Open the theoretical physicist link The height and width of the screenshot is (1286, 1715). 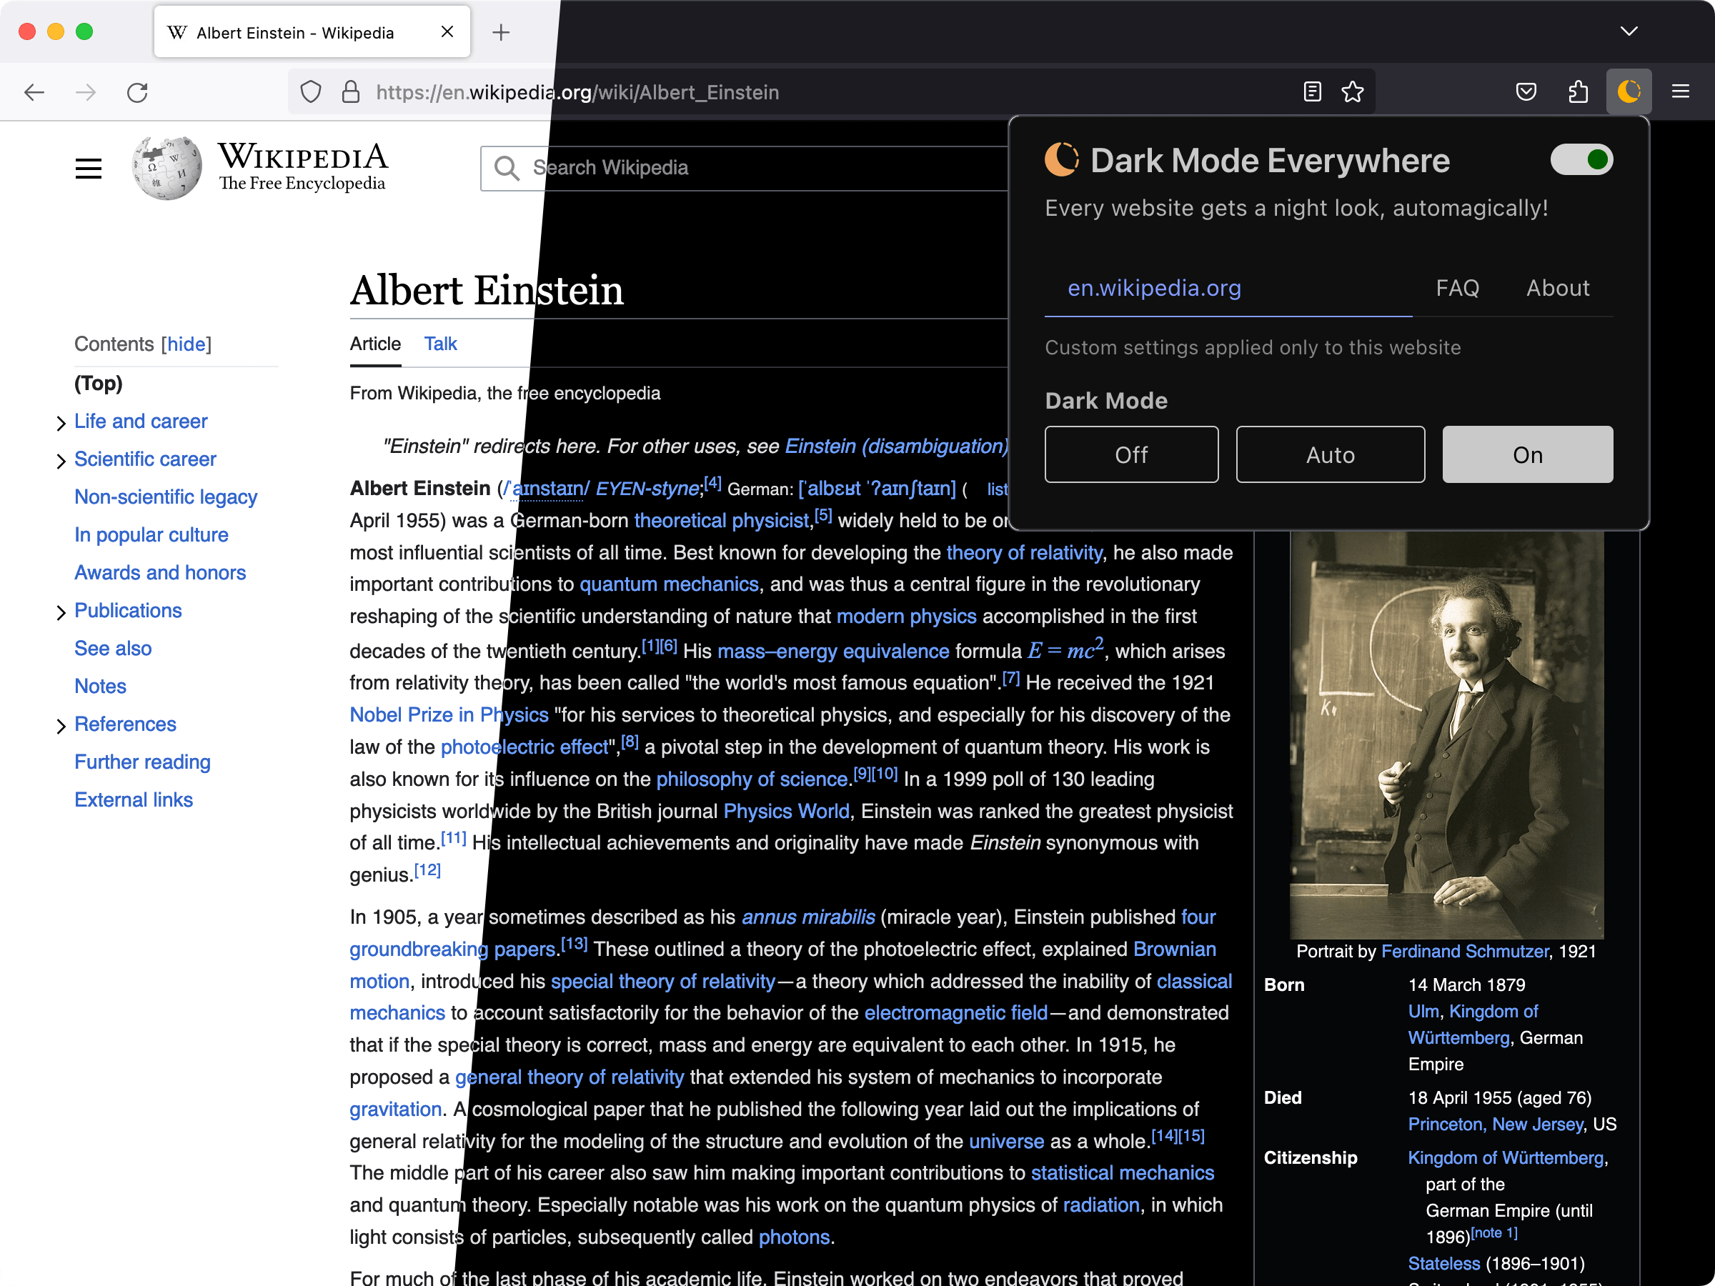coord(722,520)
